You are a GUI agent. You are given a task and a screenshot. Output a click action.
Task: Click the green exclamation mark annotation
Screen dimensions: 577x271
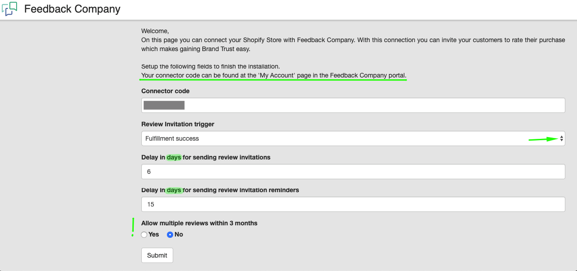pos(133,227)
